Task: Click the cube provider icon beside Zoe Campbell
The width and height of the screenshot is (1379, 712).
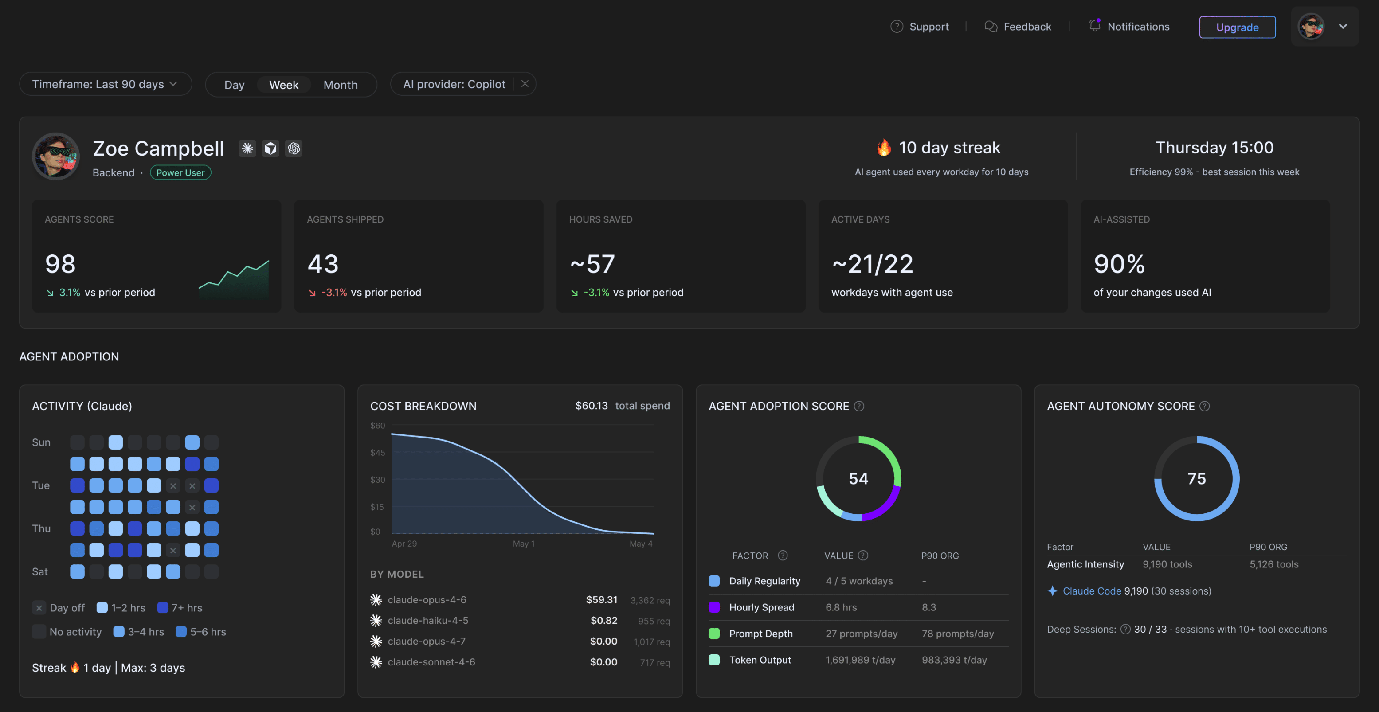Action: pyautogui.click(x=271, y=148)
